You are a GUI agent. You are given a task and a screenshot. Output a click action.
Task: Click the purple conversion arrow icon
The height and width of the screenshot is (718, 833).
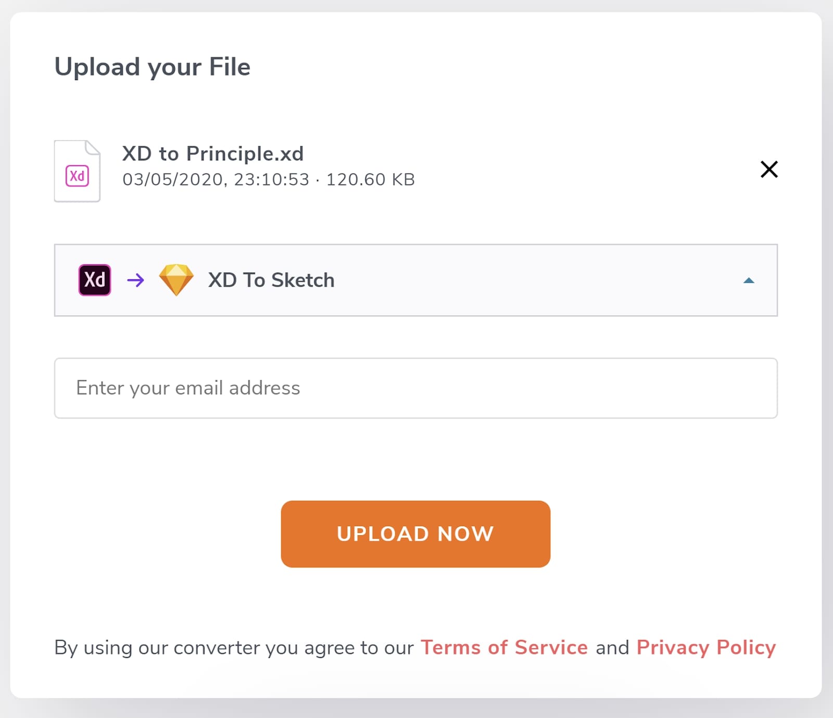point(135,280)
